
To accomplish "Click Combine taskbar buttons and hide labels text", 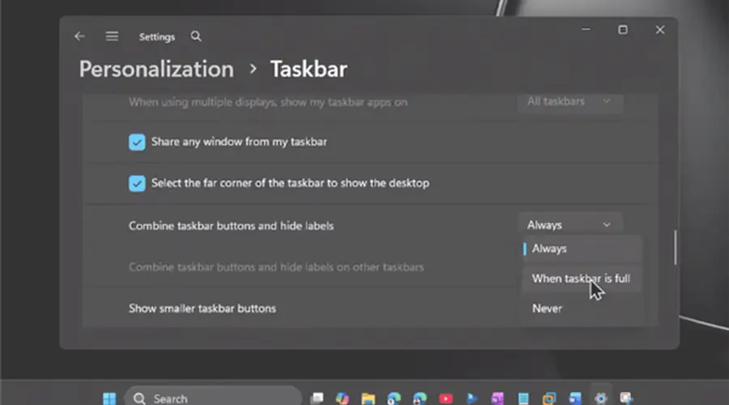I will pyautogui.click(x=231, y=225).
